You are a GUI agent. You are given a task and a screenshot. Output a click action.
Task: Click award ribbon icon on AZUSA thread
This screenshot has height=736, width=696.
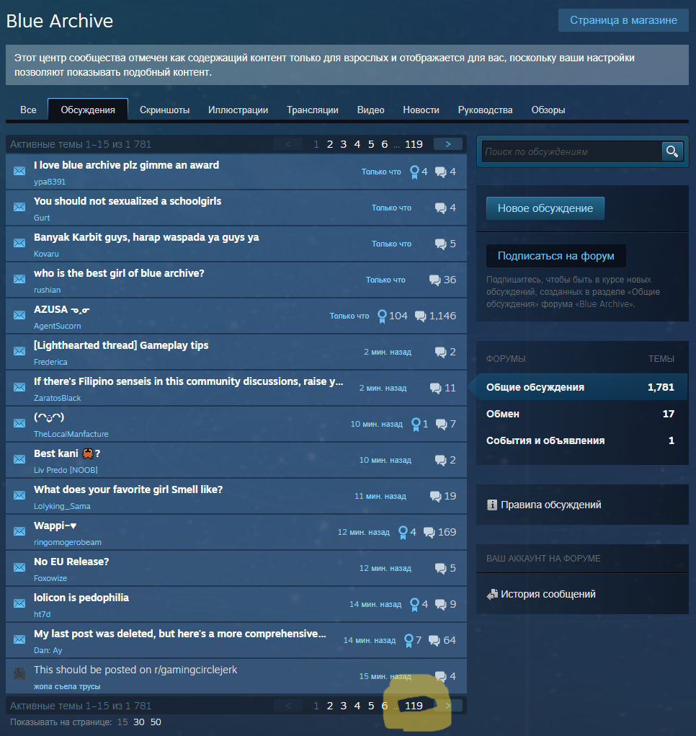(x=383, y=316)
